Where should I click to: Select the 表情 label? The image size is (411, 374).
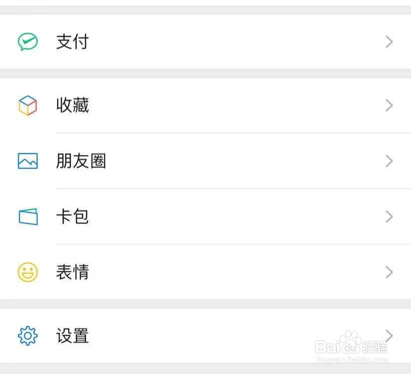72,272
